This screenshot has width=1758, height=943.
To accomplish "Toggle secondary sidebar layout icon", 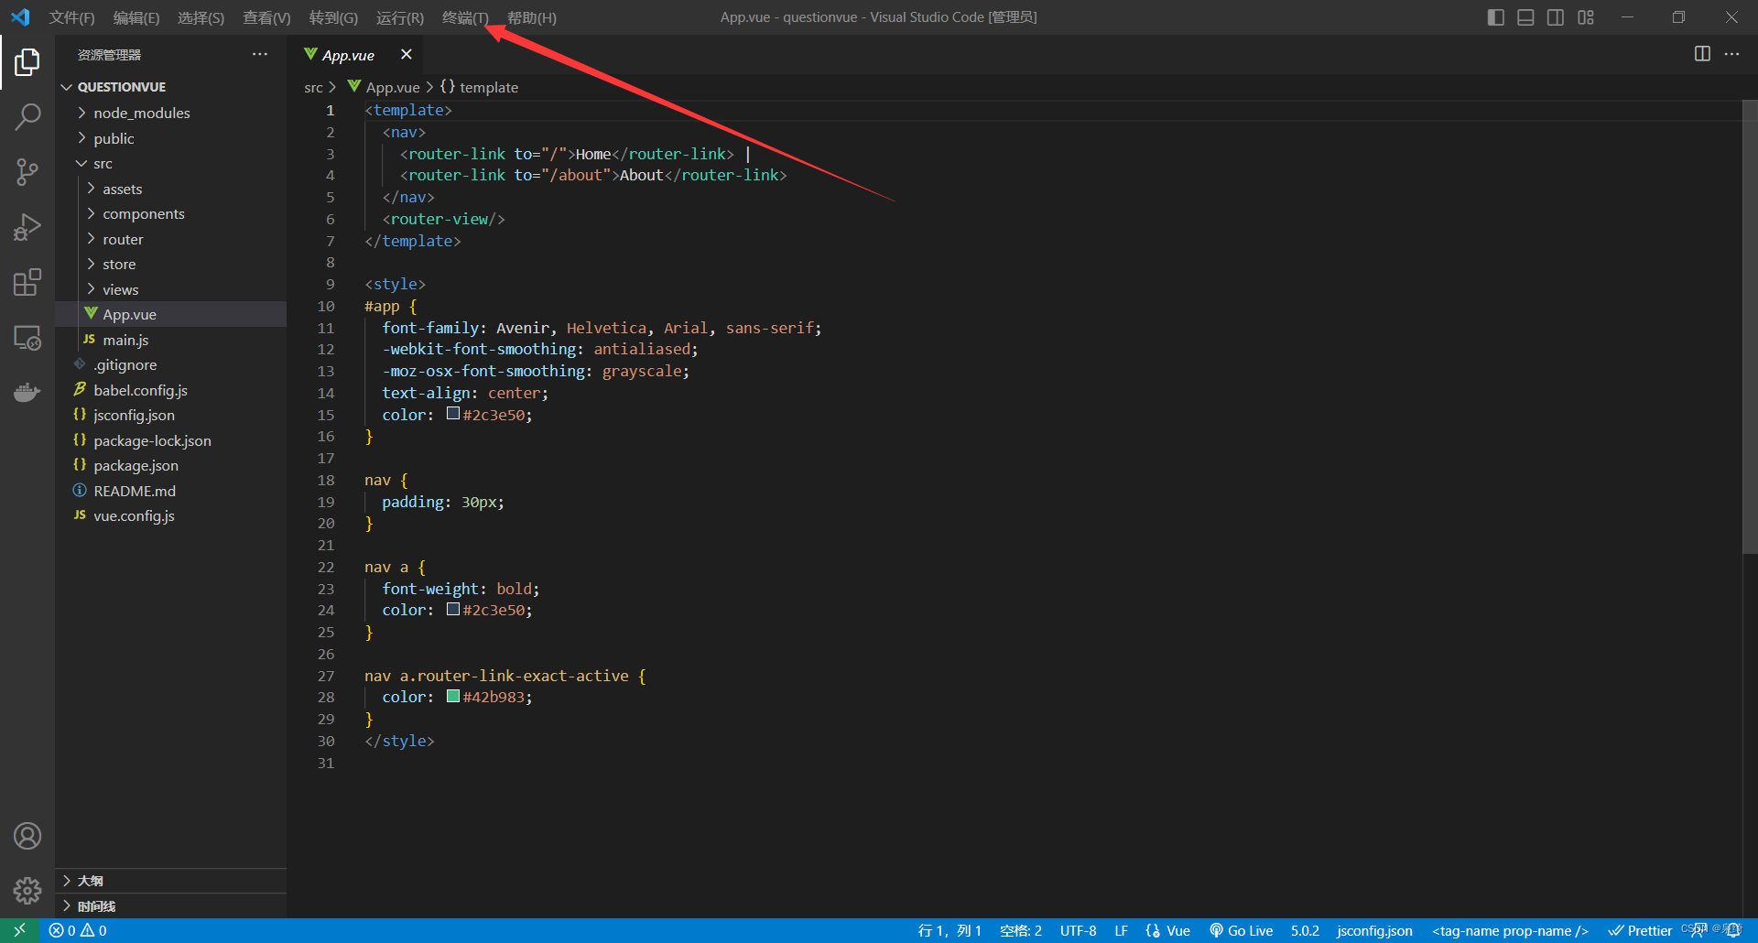I will click(x=1556, y=17).
